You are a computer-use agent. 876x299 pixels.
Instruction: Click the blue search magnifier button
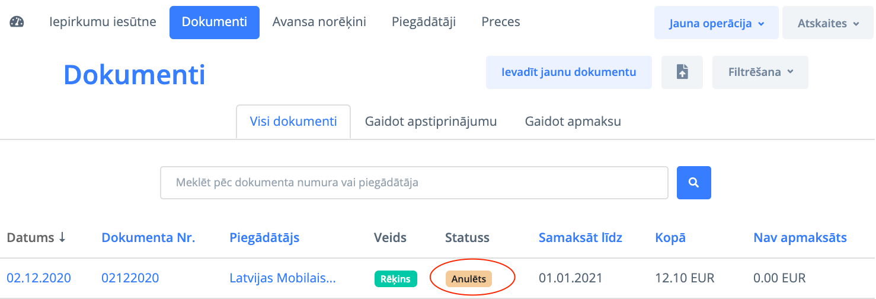(694, 183)
